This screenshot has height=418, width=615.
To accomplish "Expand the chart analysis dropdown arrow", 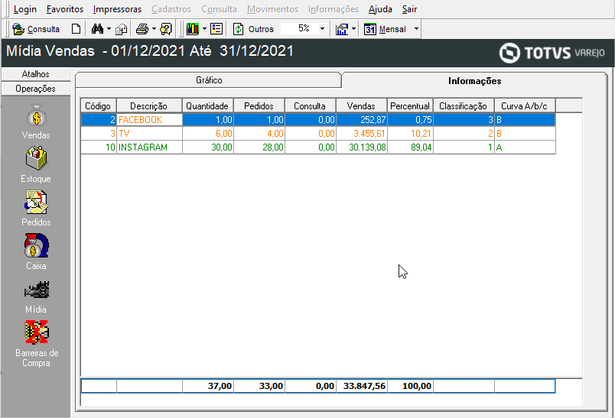I will [354, 29].
